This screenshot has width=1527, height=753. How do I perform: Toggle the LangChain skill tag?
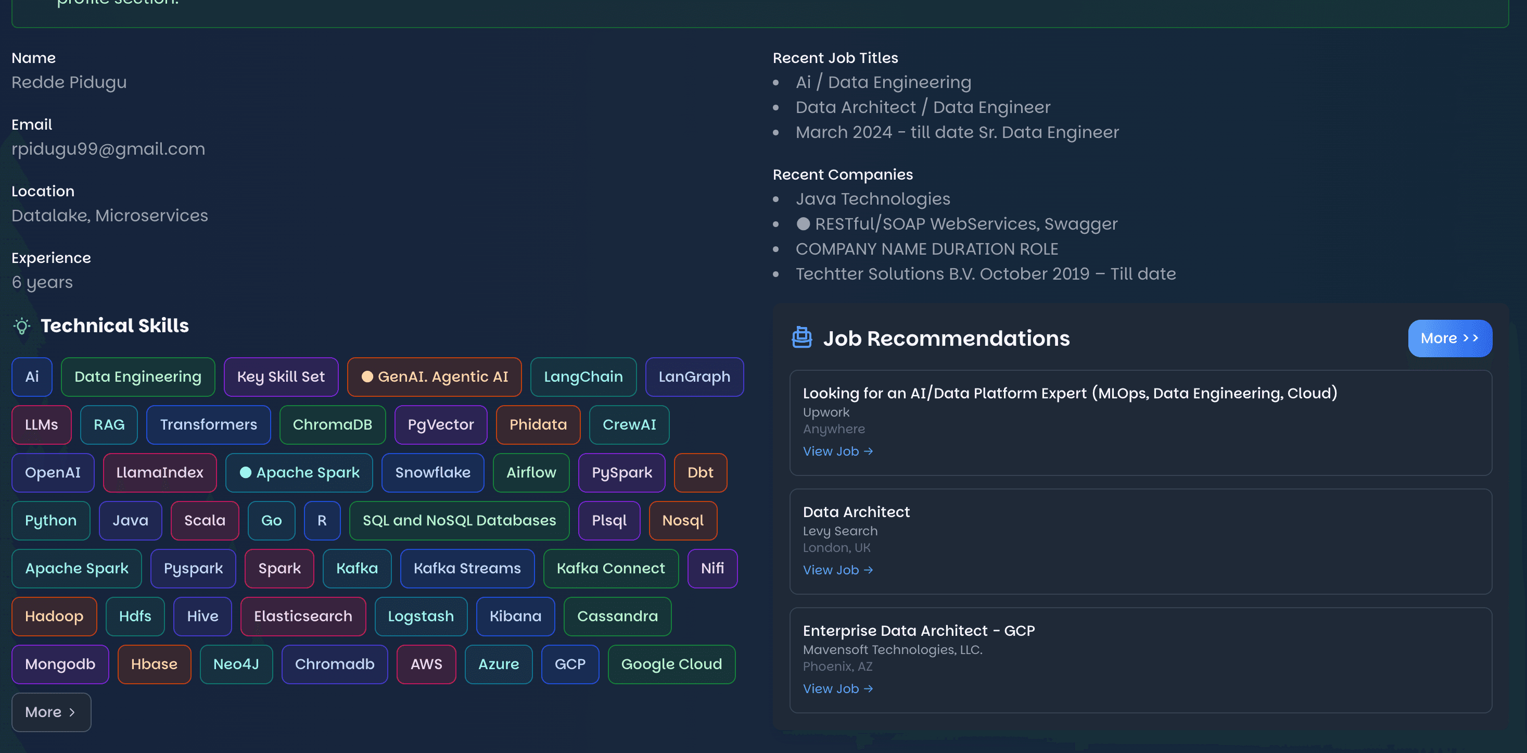(x=583, y=376)
